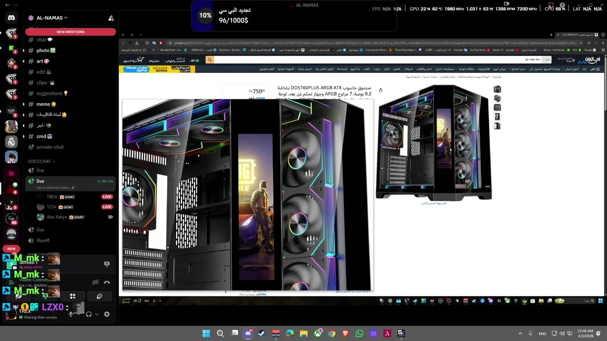607x341 pixels.
Task: Open Brave browser from taskbar
Action: [x=345, y=333]
